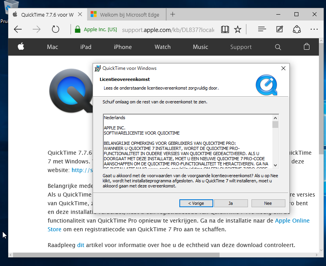
Task: Maximize the Edge browser window
Action: click(x=296, y=14)
